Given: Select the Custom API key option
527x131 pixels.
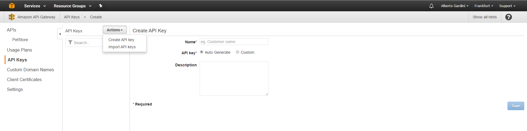Looking at the screenshot, I should 238,52.
